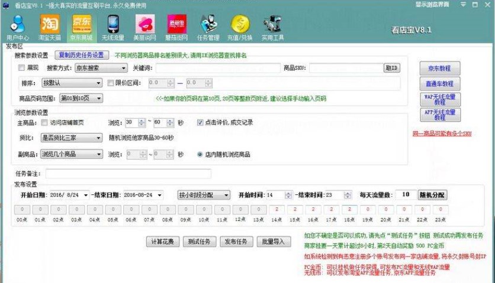Toggle 显示浏览界面 in the title bar
This screenshot has height=283, width=495.
point(432,4)
